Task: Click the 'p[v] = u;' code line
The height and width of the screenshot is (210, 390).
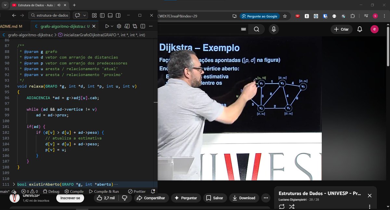Action: tap(56, 150)
